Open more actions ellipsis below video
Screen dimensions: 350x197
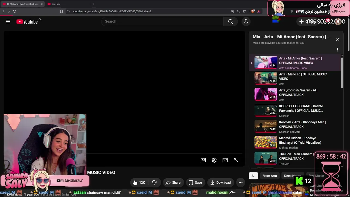coord(241,182)
